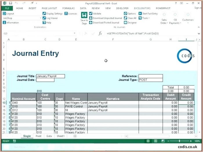Open the Tools dropdown
Screen dimensions: 203x152
click(x=144, y=18)
